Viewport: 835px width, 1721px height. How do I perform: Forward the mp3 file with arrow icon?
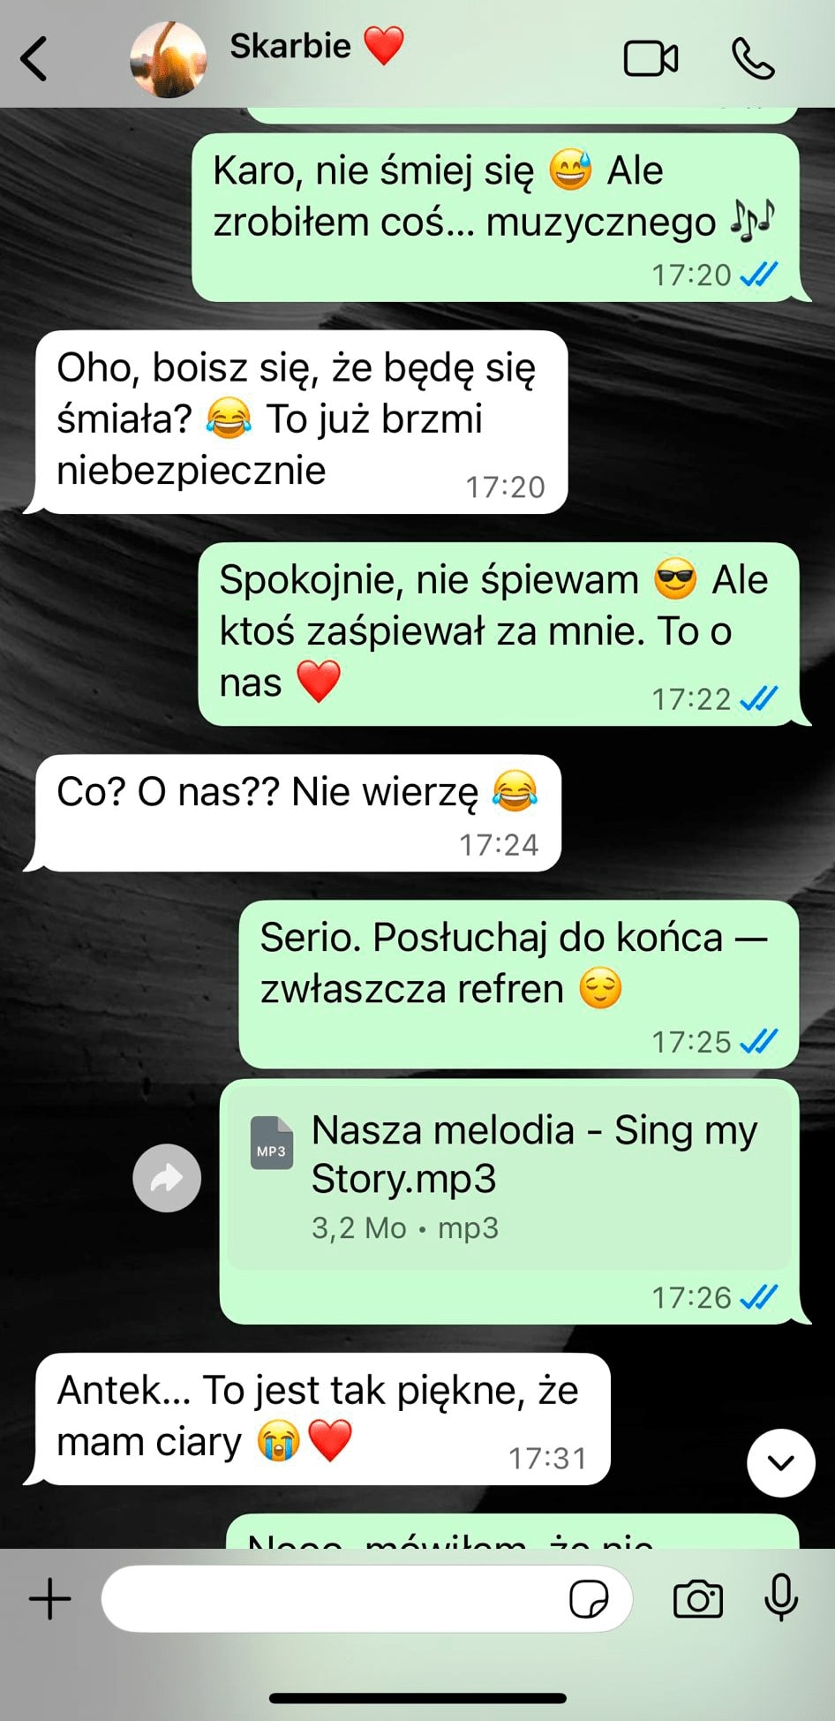(167, 1178)
